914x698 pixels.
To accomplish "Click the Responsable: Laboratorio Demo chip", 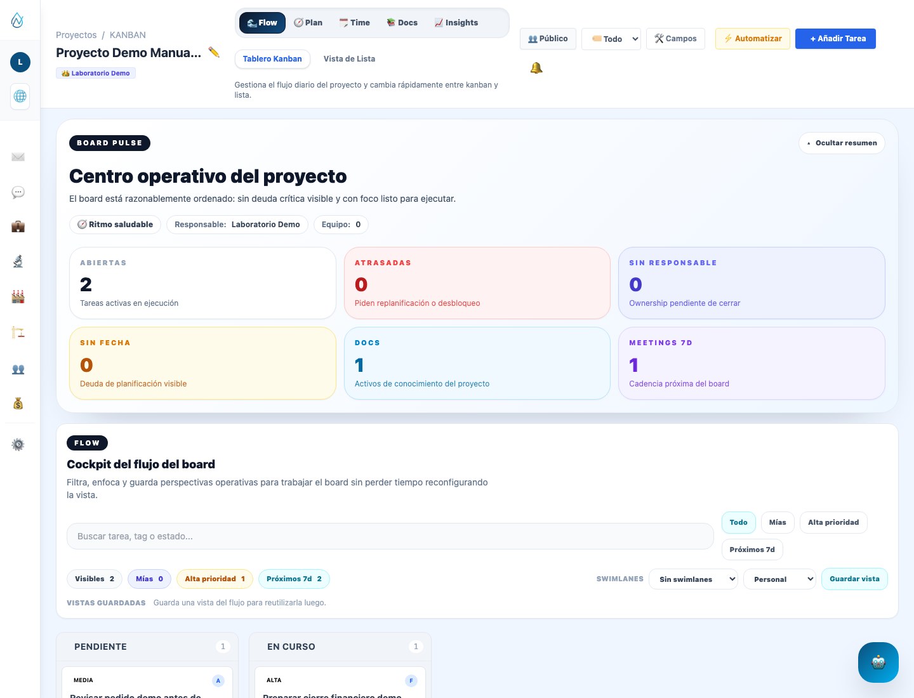I will point(237,225).
